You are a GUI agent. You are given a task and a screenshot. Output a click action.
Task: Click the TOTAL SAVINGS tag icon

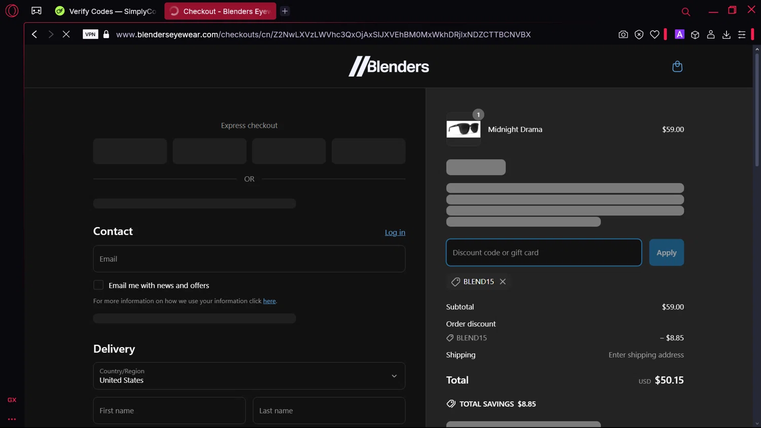click(x=451, y=404)
